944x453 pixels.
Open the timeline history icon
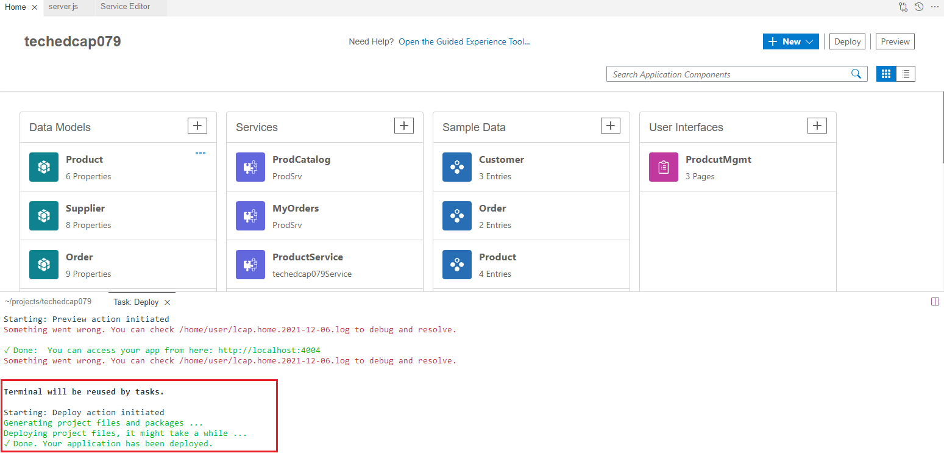pos(919,7)
